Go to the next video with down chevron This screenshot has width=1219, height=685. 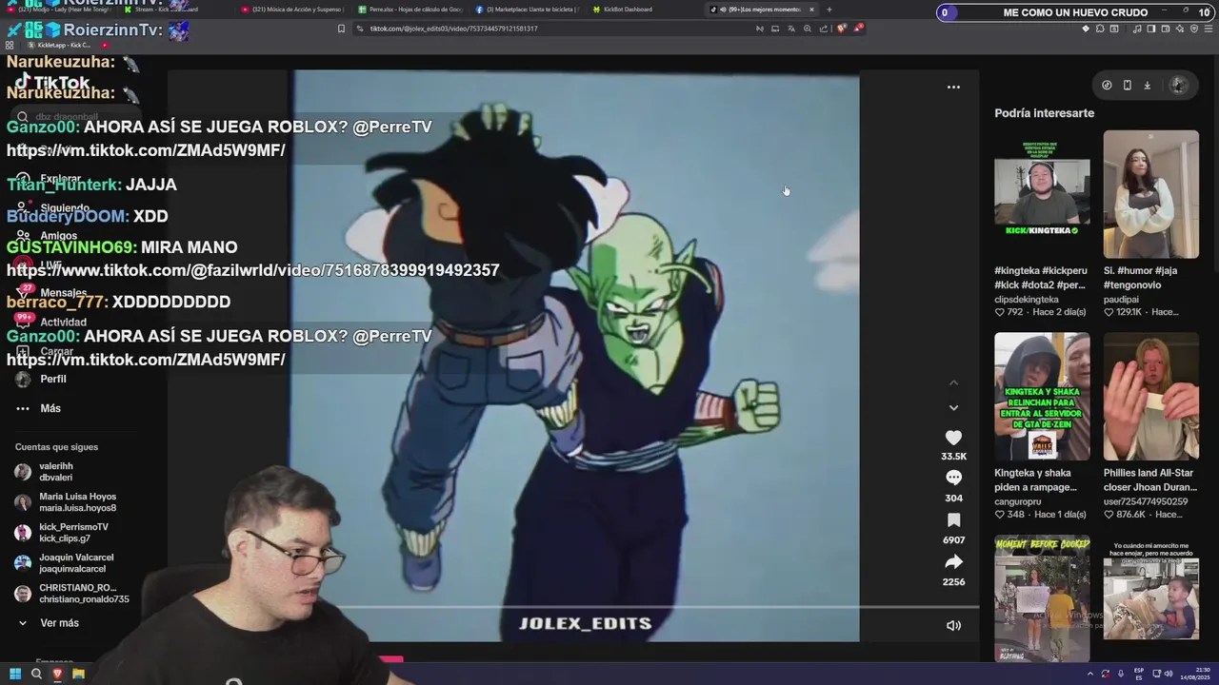click(953, 407)
